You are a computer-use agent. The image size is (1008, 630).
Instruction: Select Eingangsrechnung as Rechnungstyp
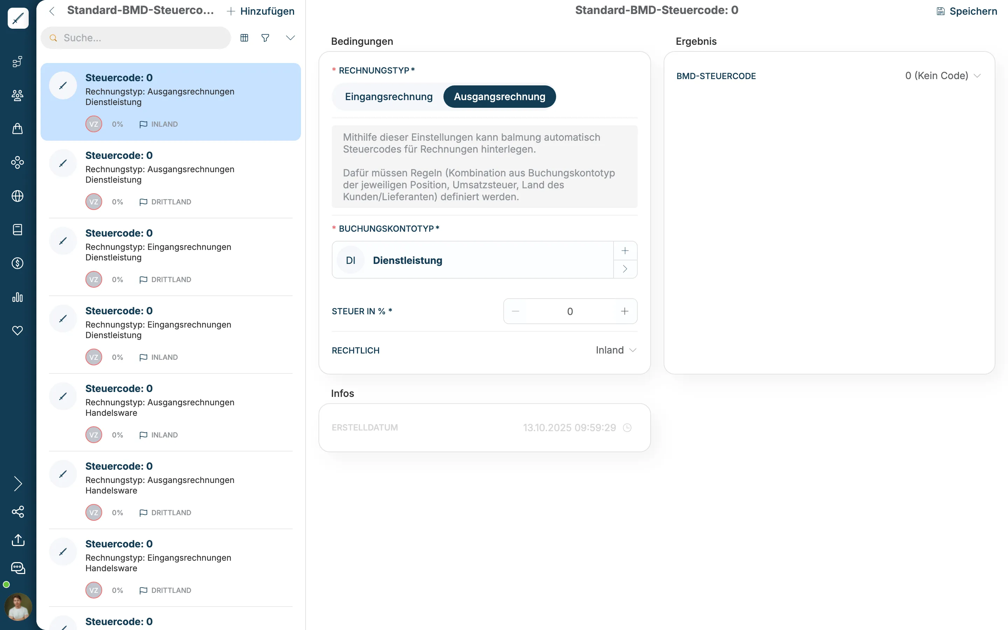click(x=388, y=97)
